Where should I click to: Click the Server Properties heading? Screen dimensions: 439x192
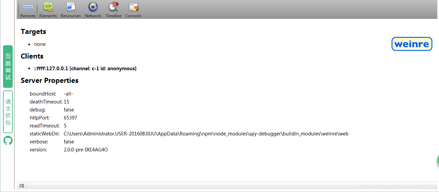tap(49, 81)
